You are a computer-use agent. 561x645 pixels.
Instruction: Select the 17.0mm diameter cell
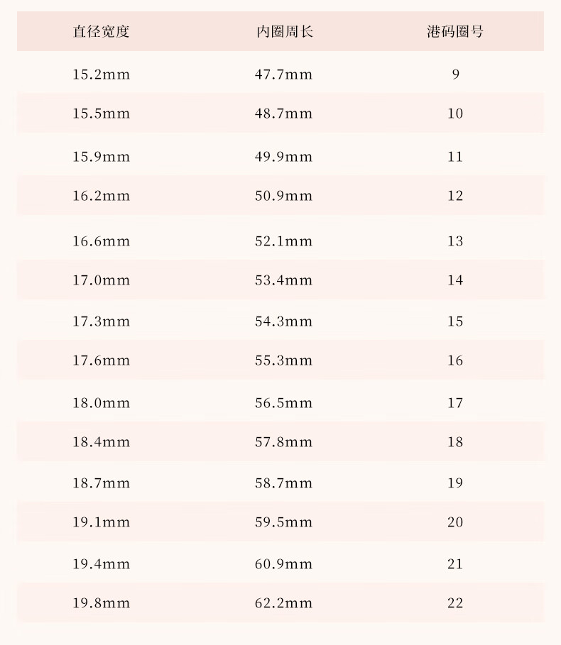(x=102, y=280)
